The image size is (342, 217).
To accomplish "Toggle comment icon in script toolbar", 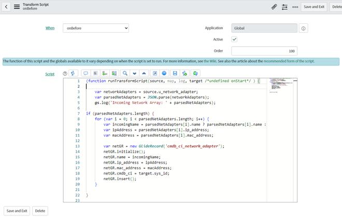I will tap(85, 74).
